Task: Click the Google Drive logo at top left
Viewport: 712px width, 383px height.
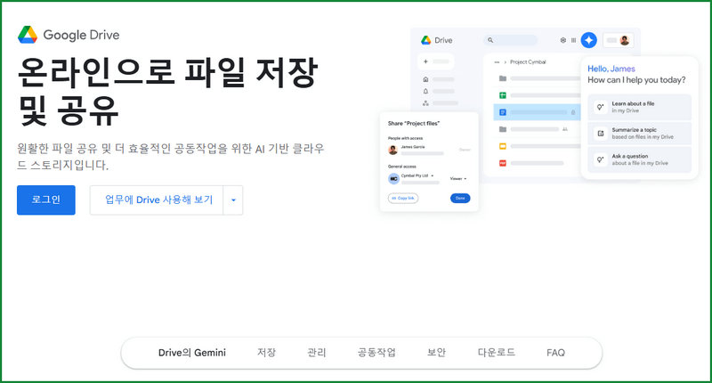Action: pyautogui.click(x=69, y=35)
